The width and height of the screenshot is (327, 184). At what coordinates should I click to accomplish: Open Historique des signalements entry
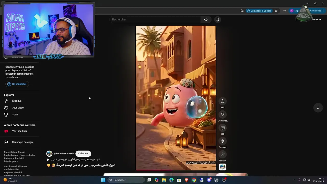pyautogui.click(x=23, y=142)
